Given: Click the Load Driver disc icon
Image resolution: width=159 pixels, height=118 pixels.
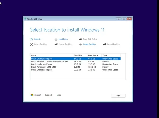Looking at the screenshot, I should point(56,39).
